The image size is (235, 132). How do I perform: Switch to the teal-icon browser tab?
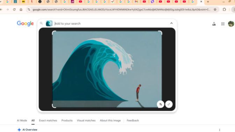point(15,2)
